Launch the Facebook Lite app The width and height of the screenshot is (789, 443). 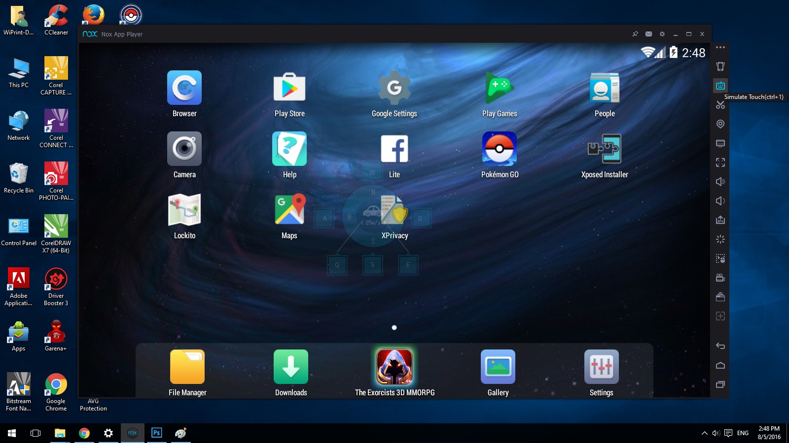click(394, 149)
